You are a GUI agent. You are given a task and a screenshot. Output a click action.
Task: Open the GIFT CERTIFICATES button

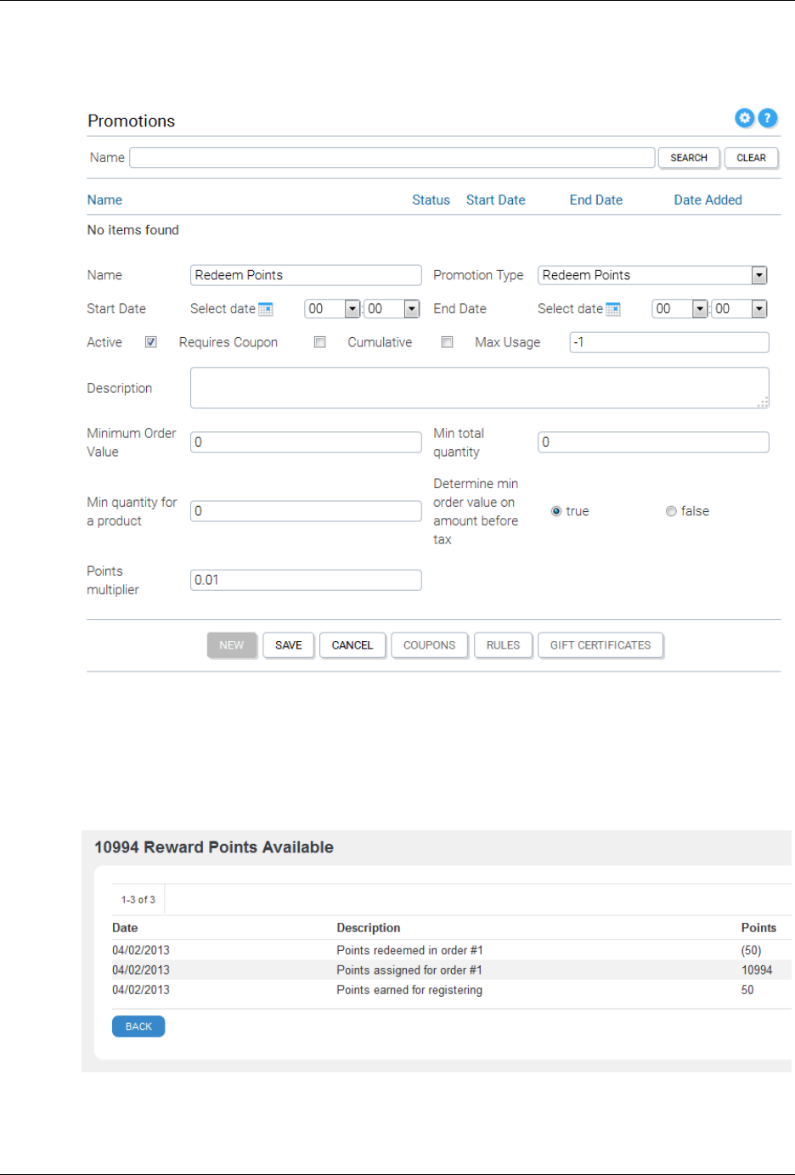click(600, 645)
